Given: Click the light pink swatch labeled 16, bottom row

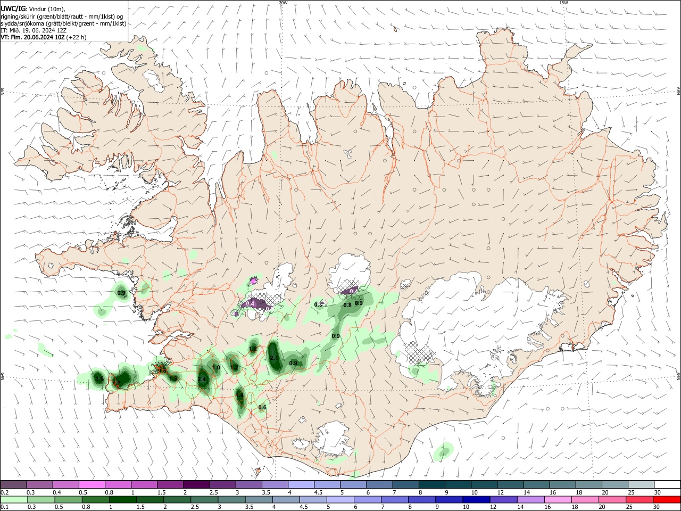Looking at the screenshot, I should pos(558,499).
